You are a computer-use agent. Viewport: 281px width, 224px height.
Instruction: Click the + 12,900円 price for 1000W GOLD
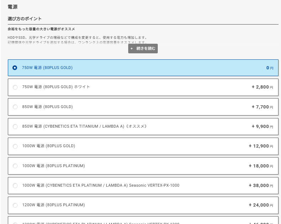pyautogui.click(x=261, y=146)
